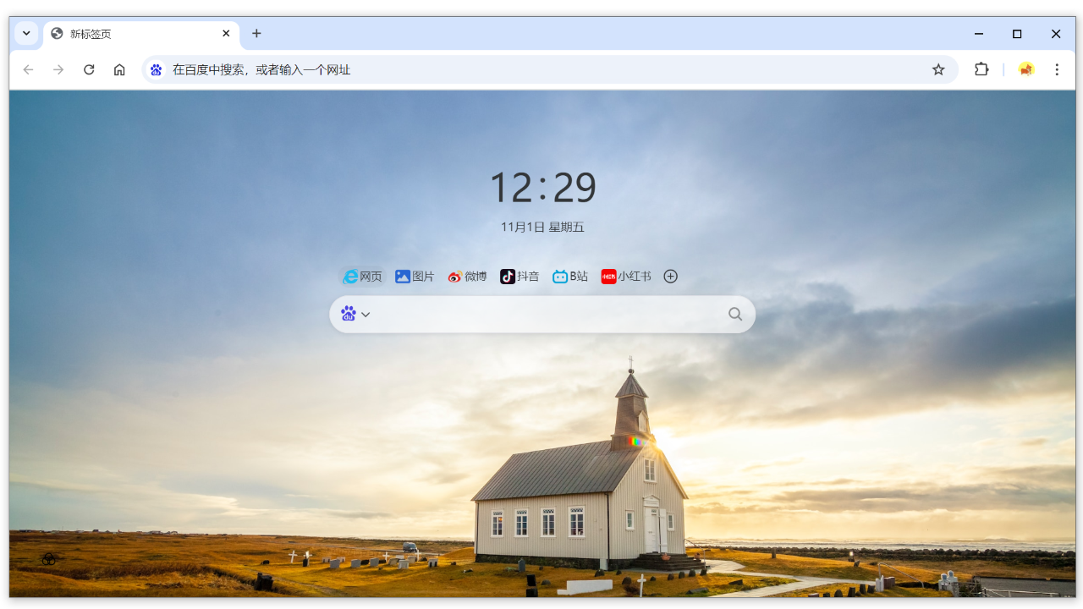1083x609 pixels.
Task: Bookmark this page with star icon
Action: [x=938, y=69]
